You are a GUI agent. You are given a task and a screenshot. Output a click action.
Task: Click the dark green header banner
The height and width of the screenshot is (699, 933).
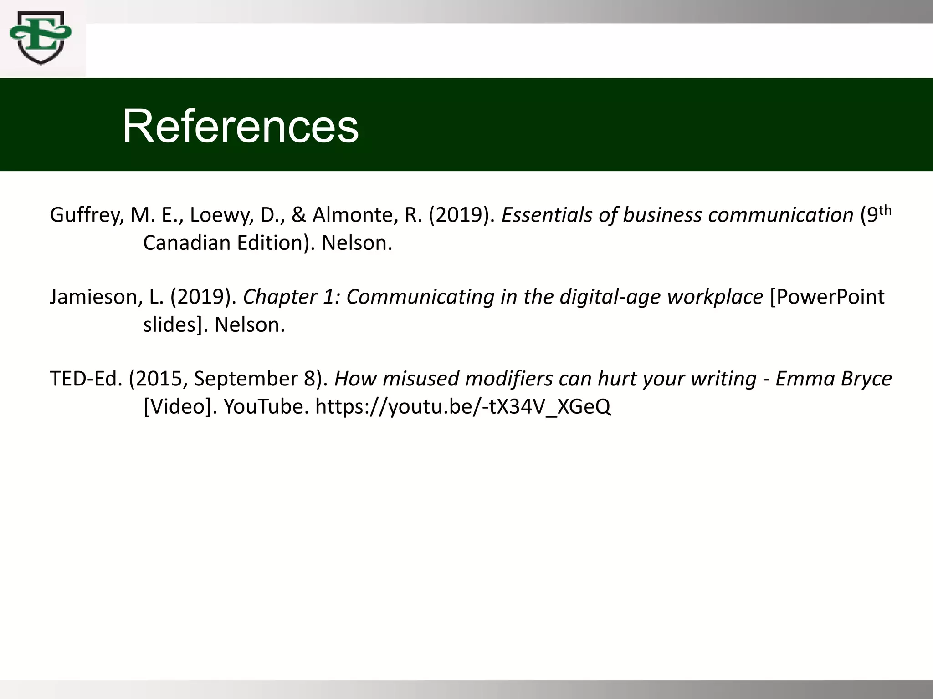(x=638, y=125)
